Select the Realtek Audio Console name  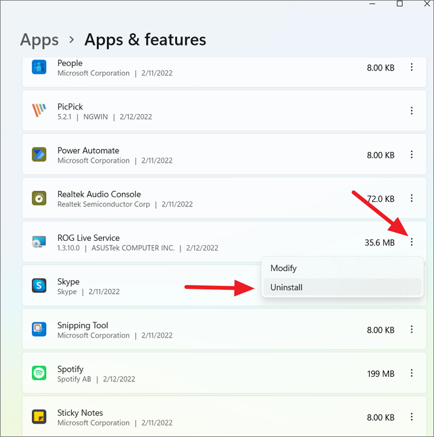coord(99,194)
